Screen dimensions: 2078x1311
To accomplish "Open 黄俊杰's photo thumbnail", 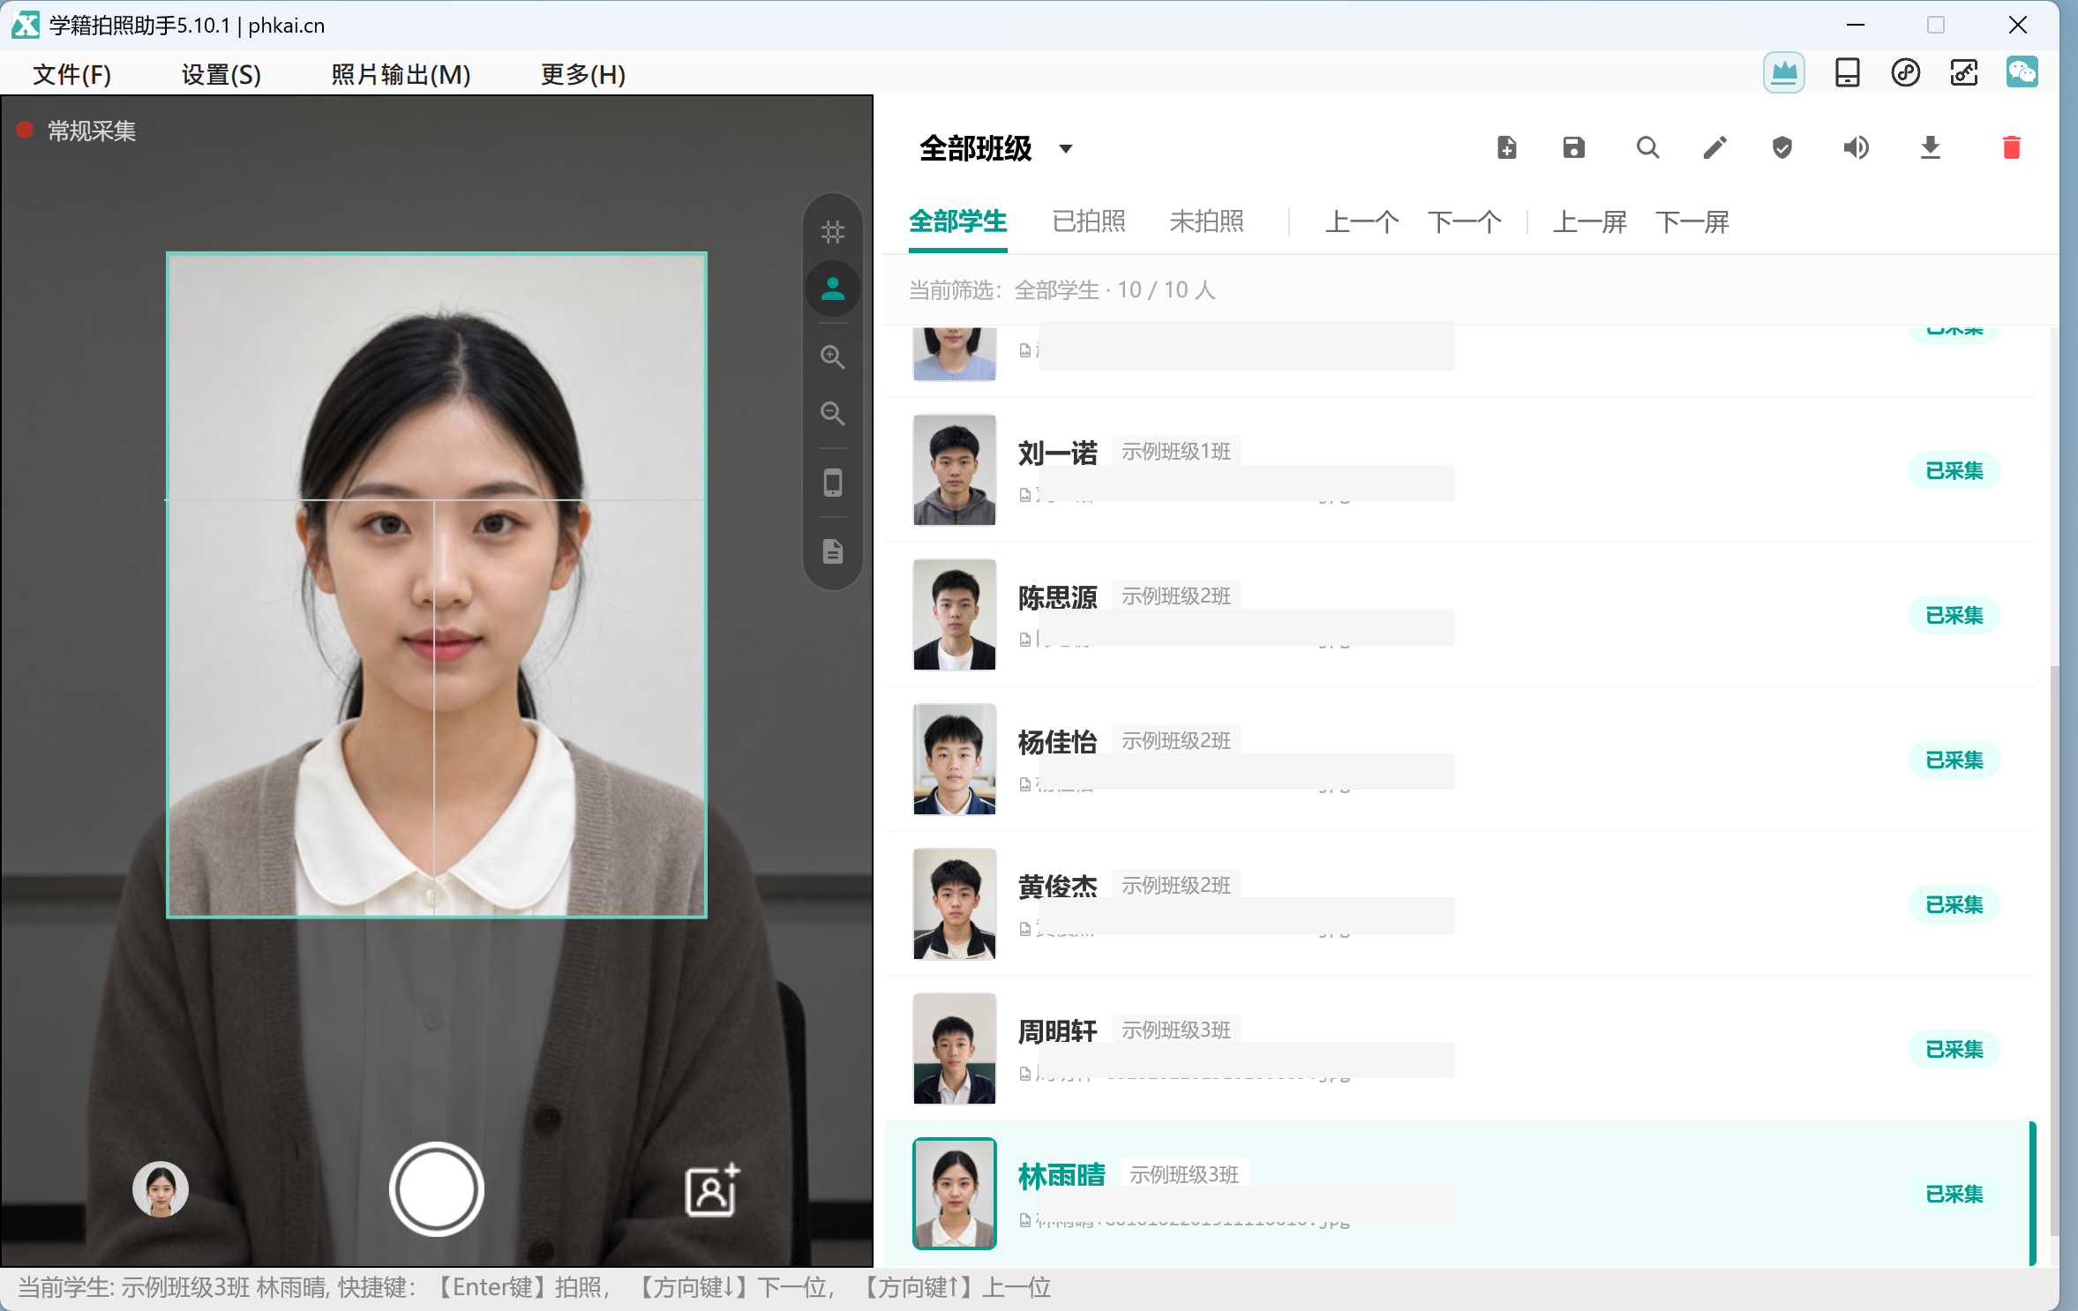I will (x=954, y=904).
